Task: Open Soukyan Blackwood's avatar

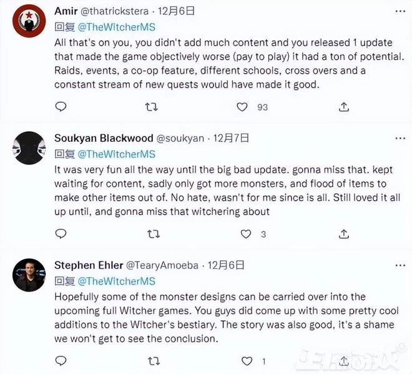Action: pyautogui.click(x=29, y=148)
